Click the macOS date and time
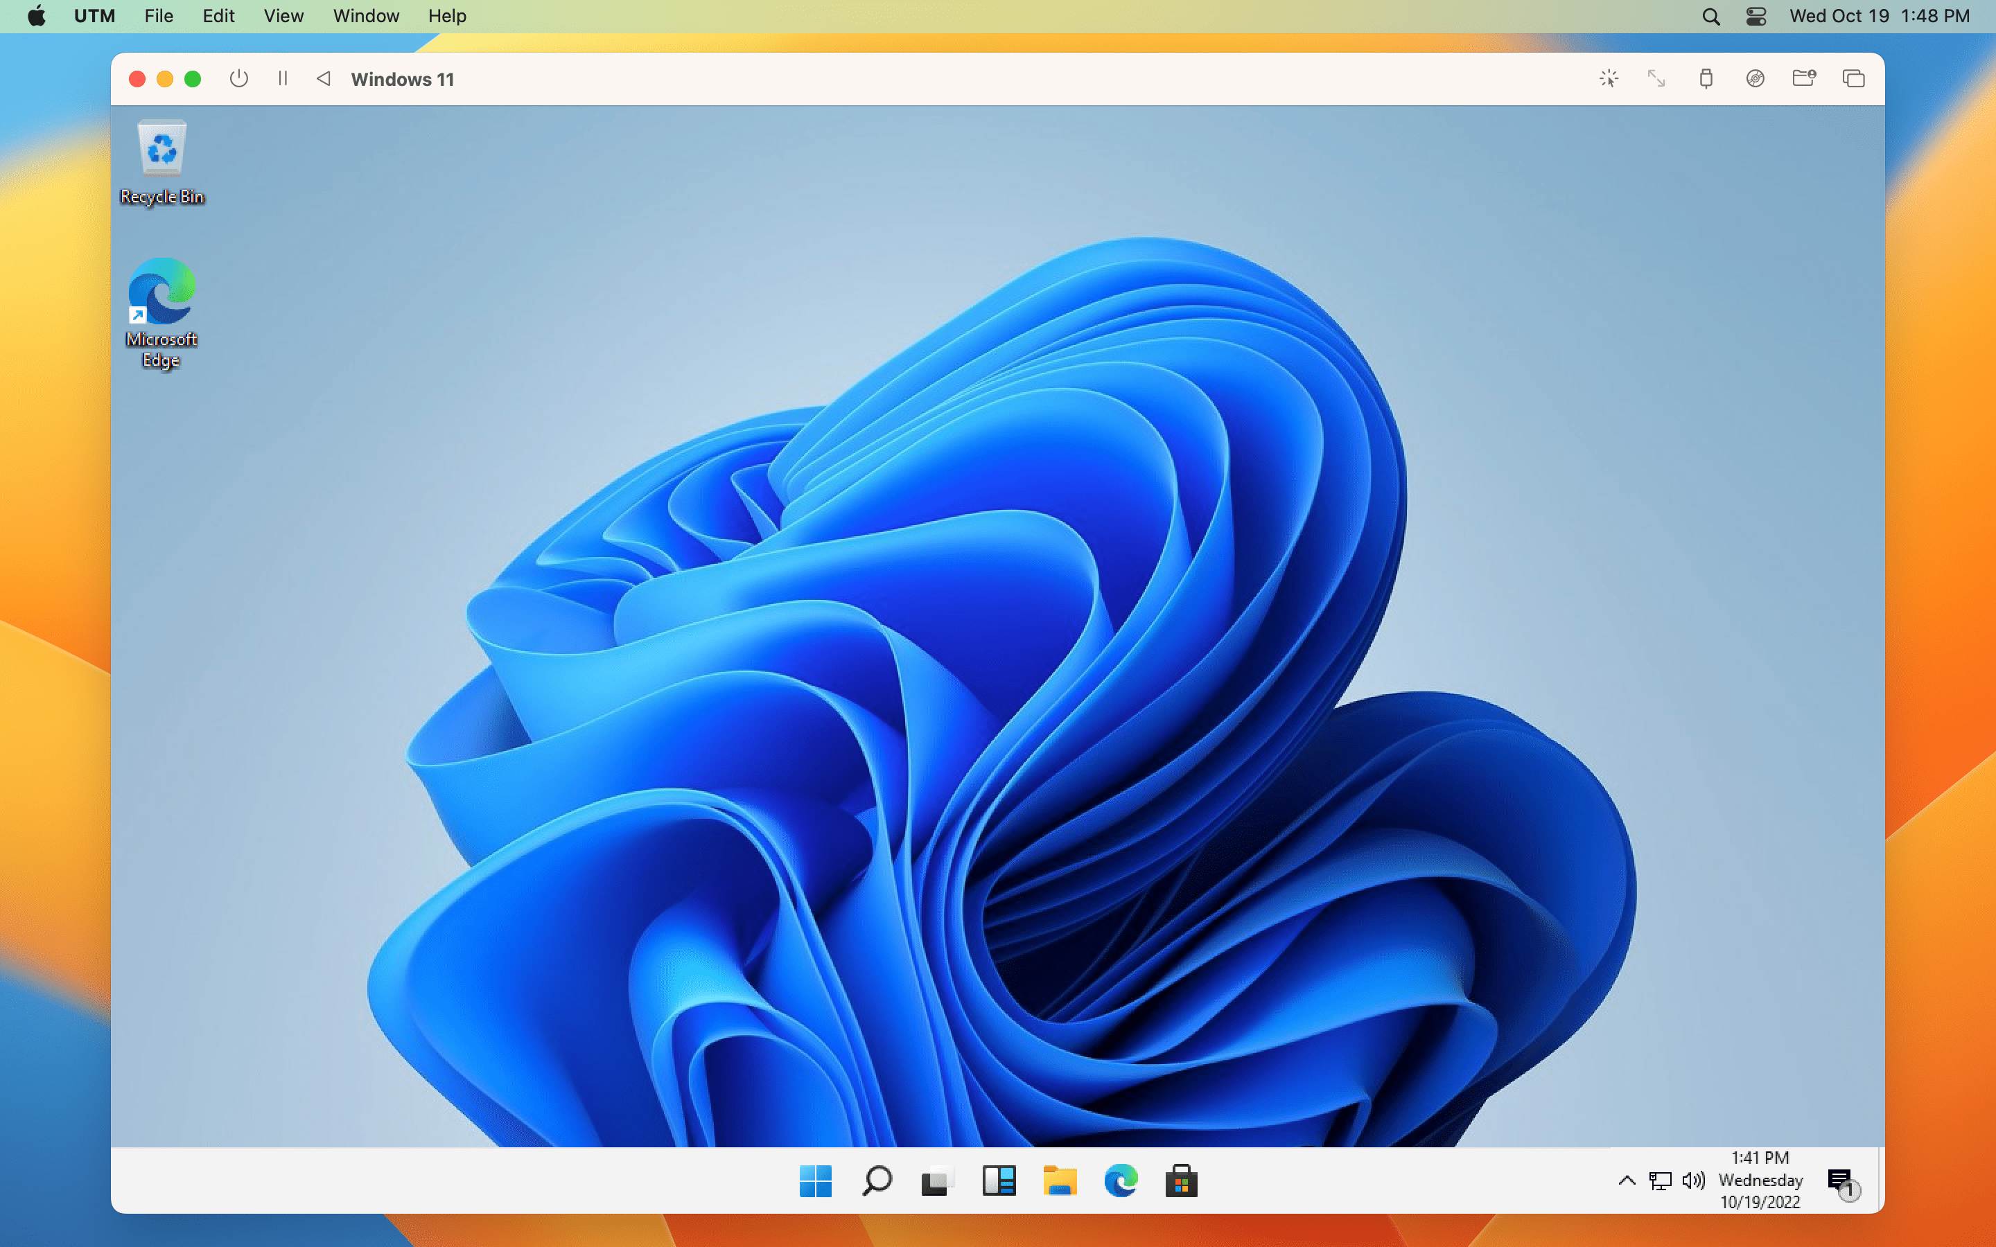The image size is (1996, 1247). pyautogui.click(x=1879, y=16)
